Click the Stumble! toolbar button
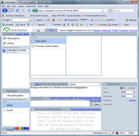Screen dimensions: 139x136 [8, 25]
